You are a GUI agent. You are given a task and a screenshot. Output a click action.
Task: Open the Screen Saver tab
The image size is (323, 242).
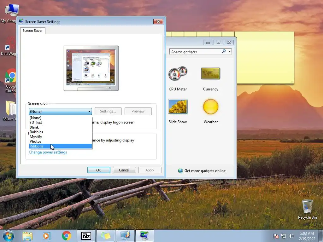coord(32,31)
